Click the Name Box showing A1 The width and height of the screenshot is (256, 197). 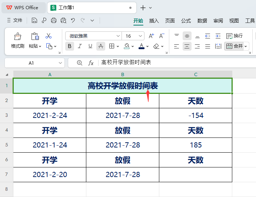point(34,63)
